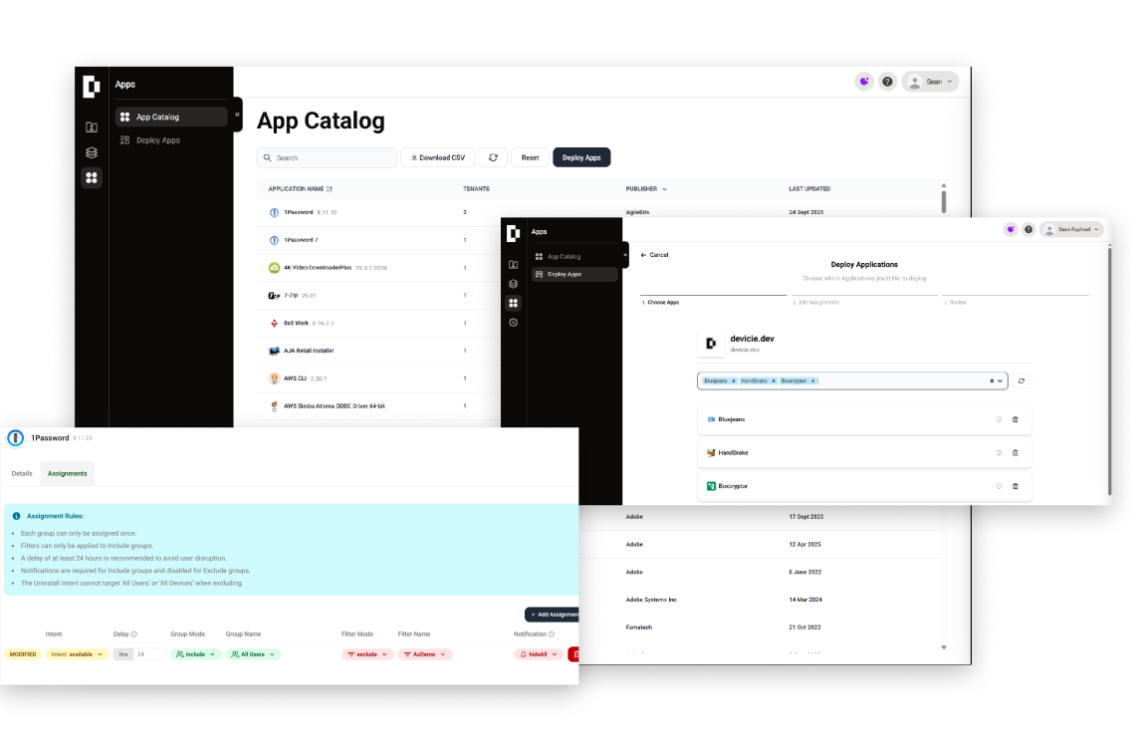Select the Choose Apps step
The image size is (1131, 751).
coord(714,300)
